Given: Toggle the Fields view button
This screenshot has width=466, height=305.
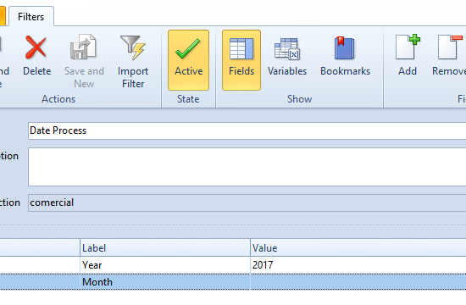Looking at the screenshot, I should pos(241,60).
